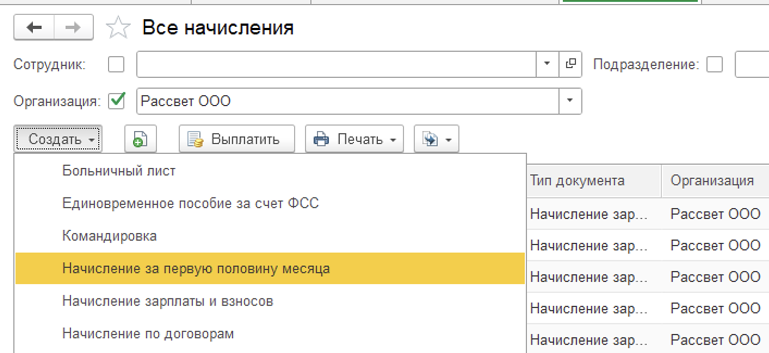Go forward with the right arrow button
Image resolution: width=769 pixels, height=353 pixels.
click(73, 27)
